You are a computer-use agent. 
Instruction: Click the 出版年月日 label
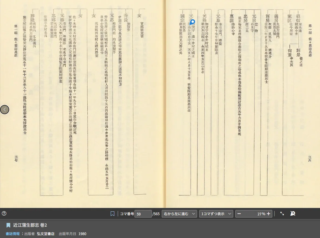click(x=68, y=234)
